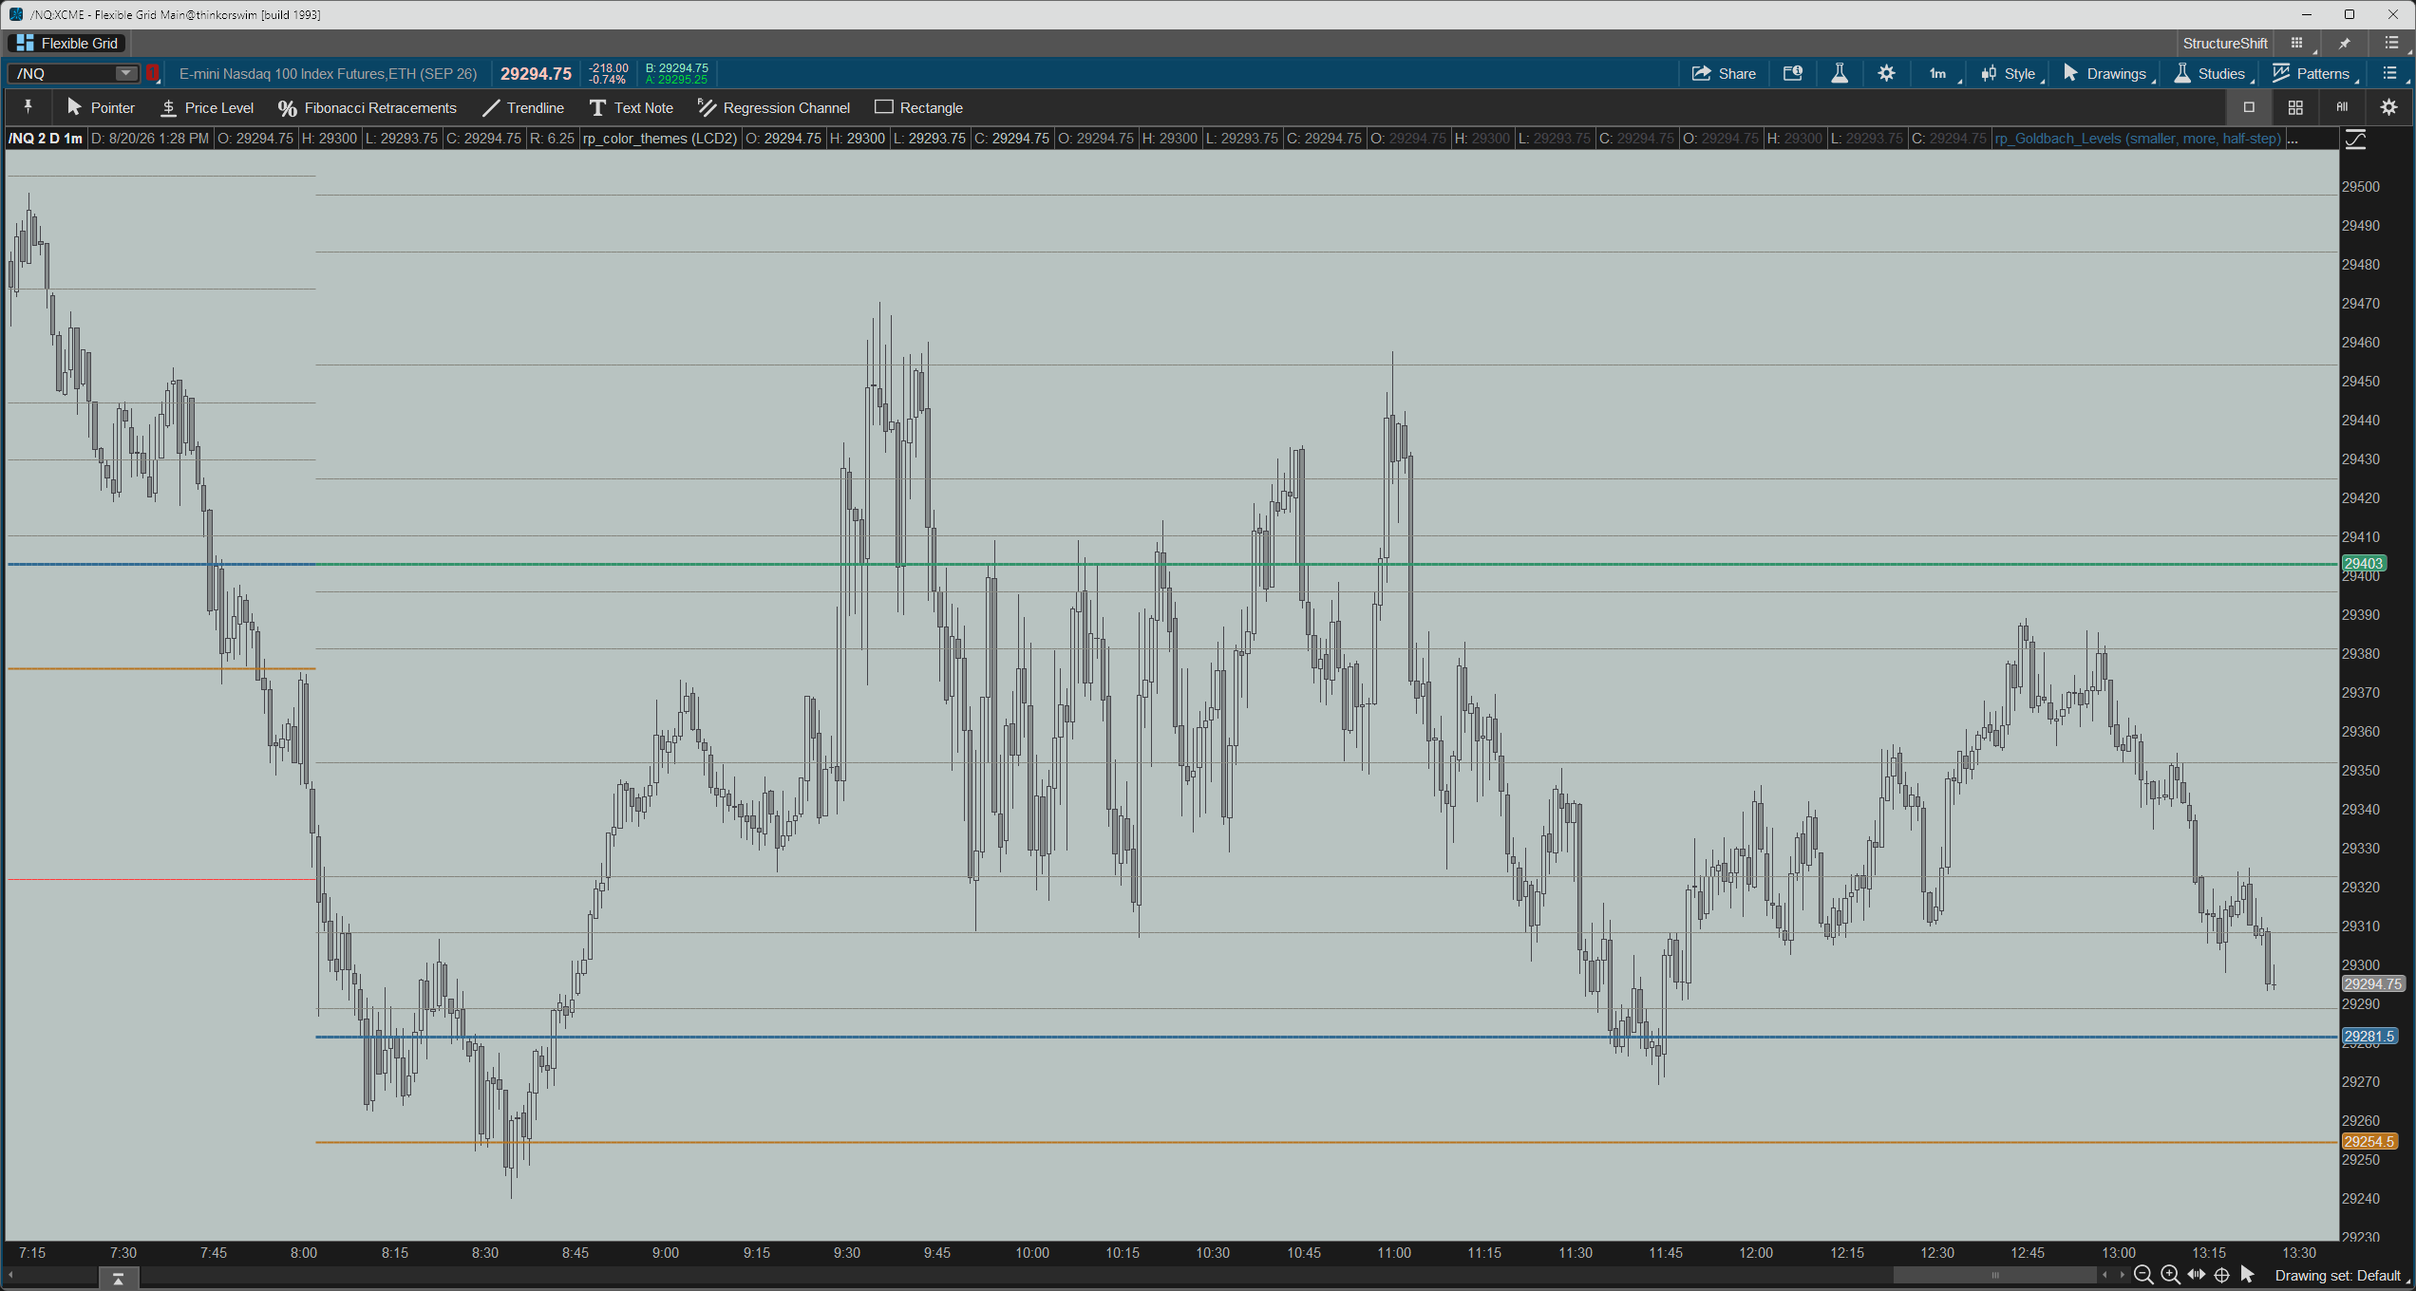
Task: Open the Drawing set: Default dropdown
Action: tap(2342, 1275)
